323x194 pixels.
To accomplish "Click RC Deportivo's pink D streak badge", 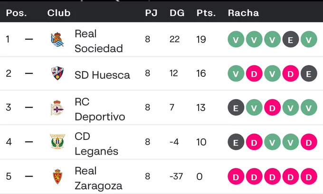I will (x=272, y=108).
